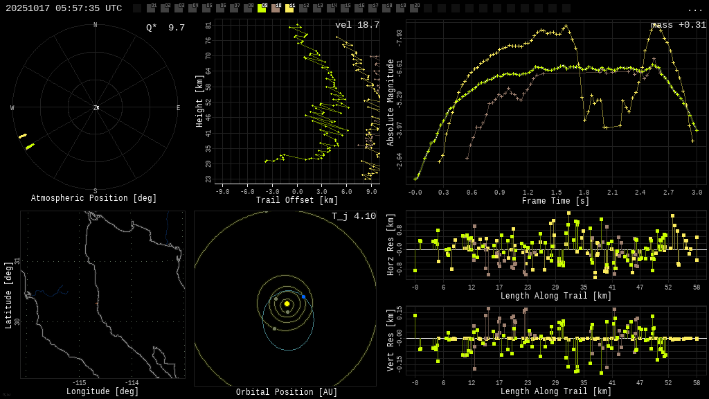Click the vel 18.7 label
The height and width of the screenshot is (399, 709).
357,25
